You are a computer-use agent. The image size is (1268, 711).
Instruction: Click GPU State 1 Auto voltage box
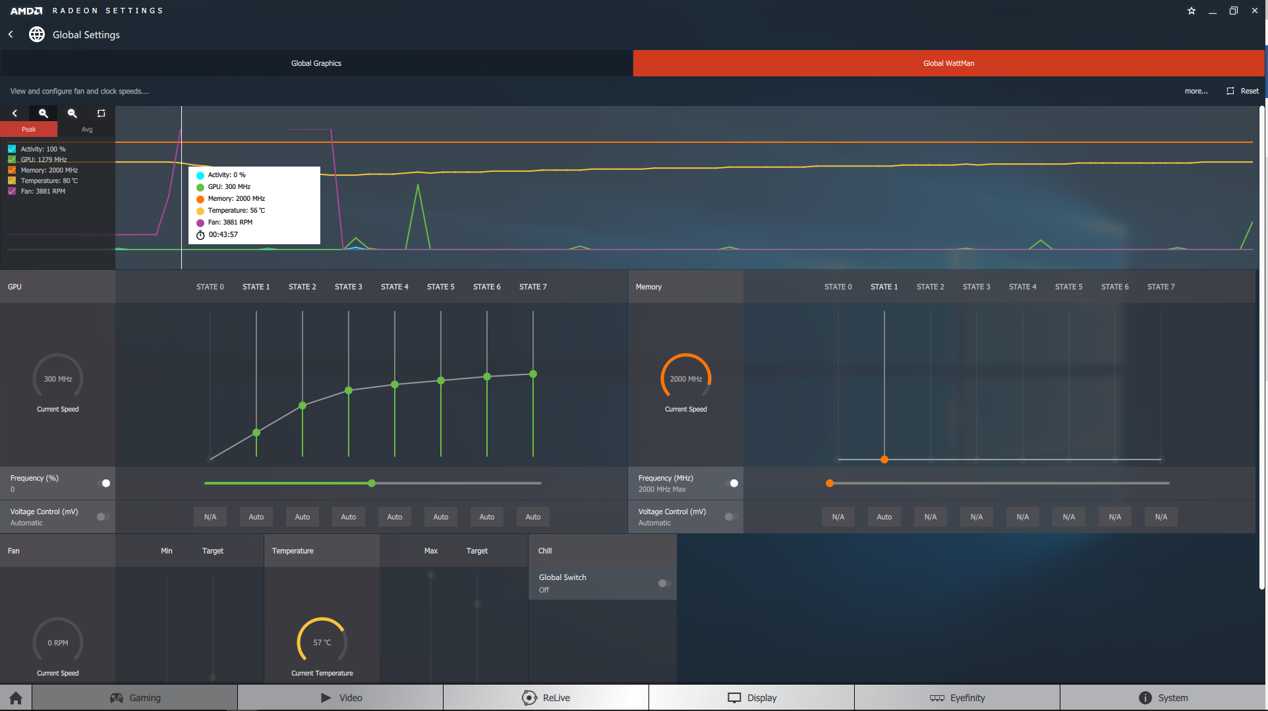(256, 517)
